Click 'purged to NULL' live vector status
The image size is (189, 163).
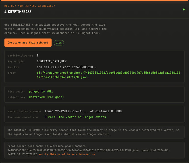[41, 91]
